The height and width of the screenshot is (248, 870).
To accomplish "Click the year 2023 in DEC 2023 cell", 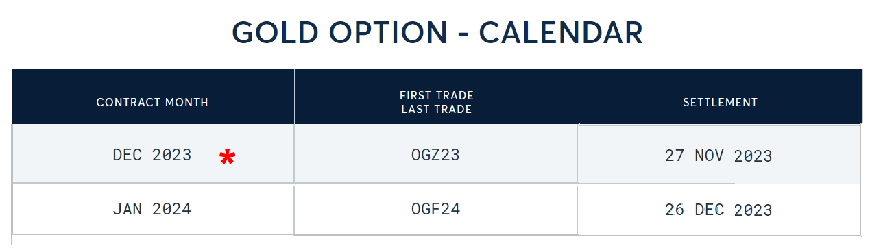I will tap(172, 155).
